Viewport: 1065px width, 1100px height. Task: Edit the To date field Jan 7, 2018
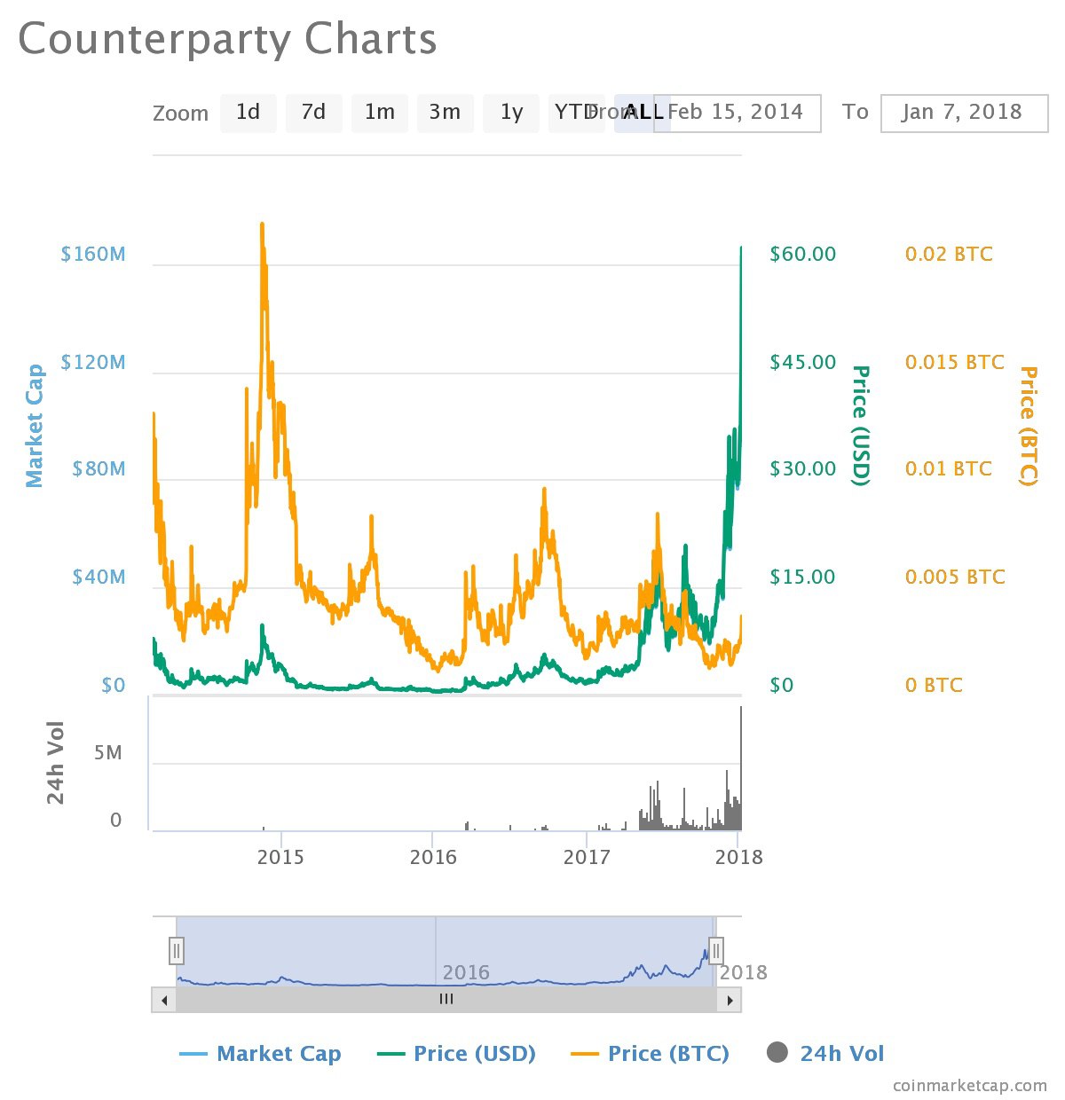tap(964, 113)
